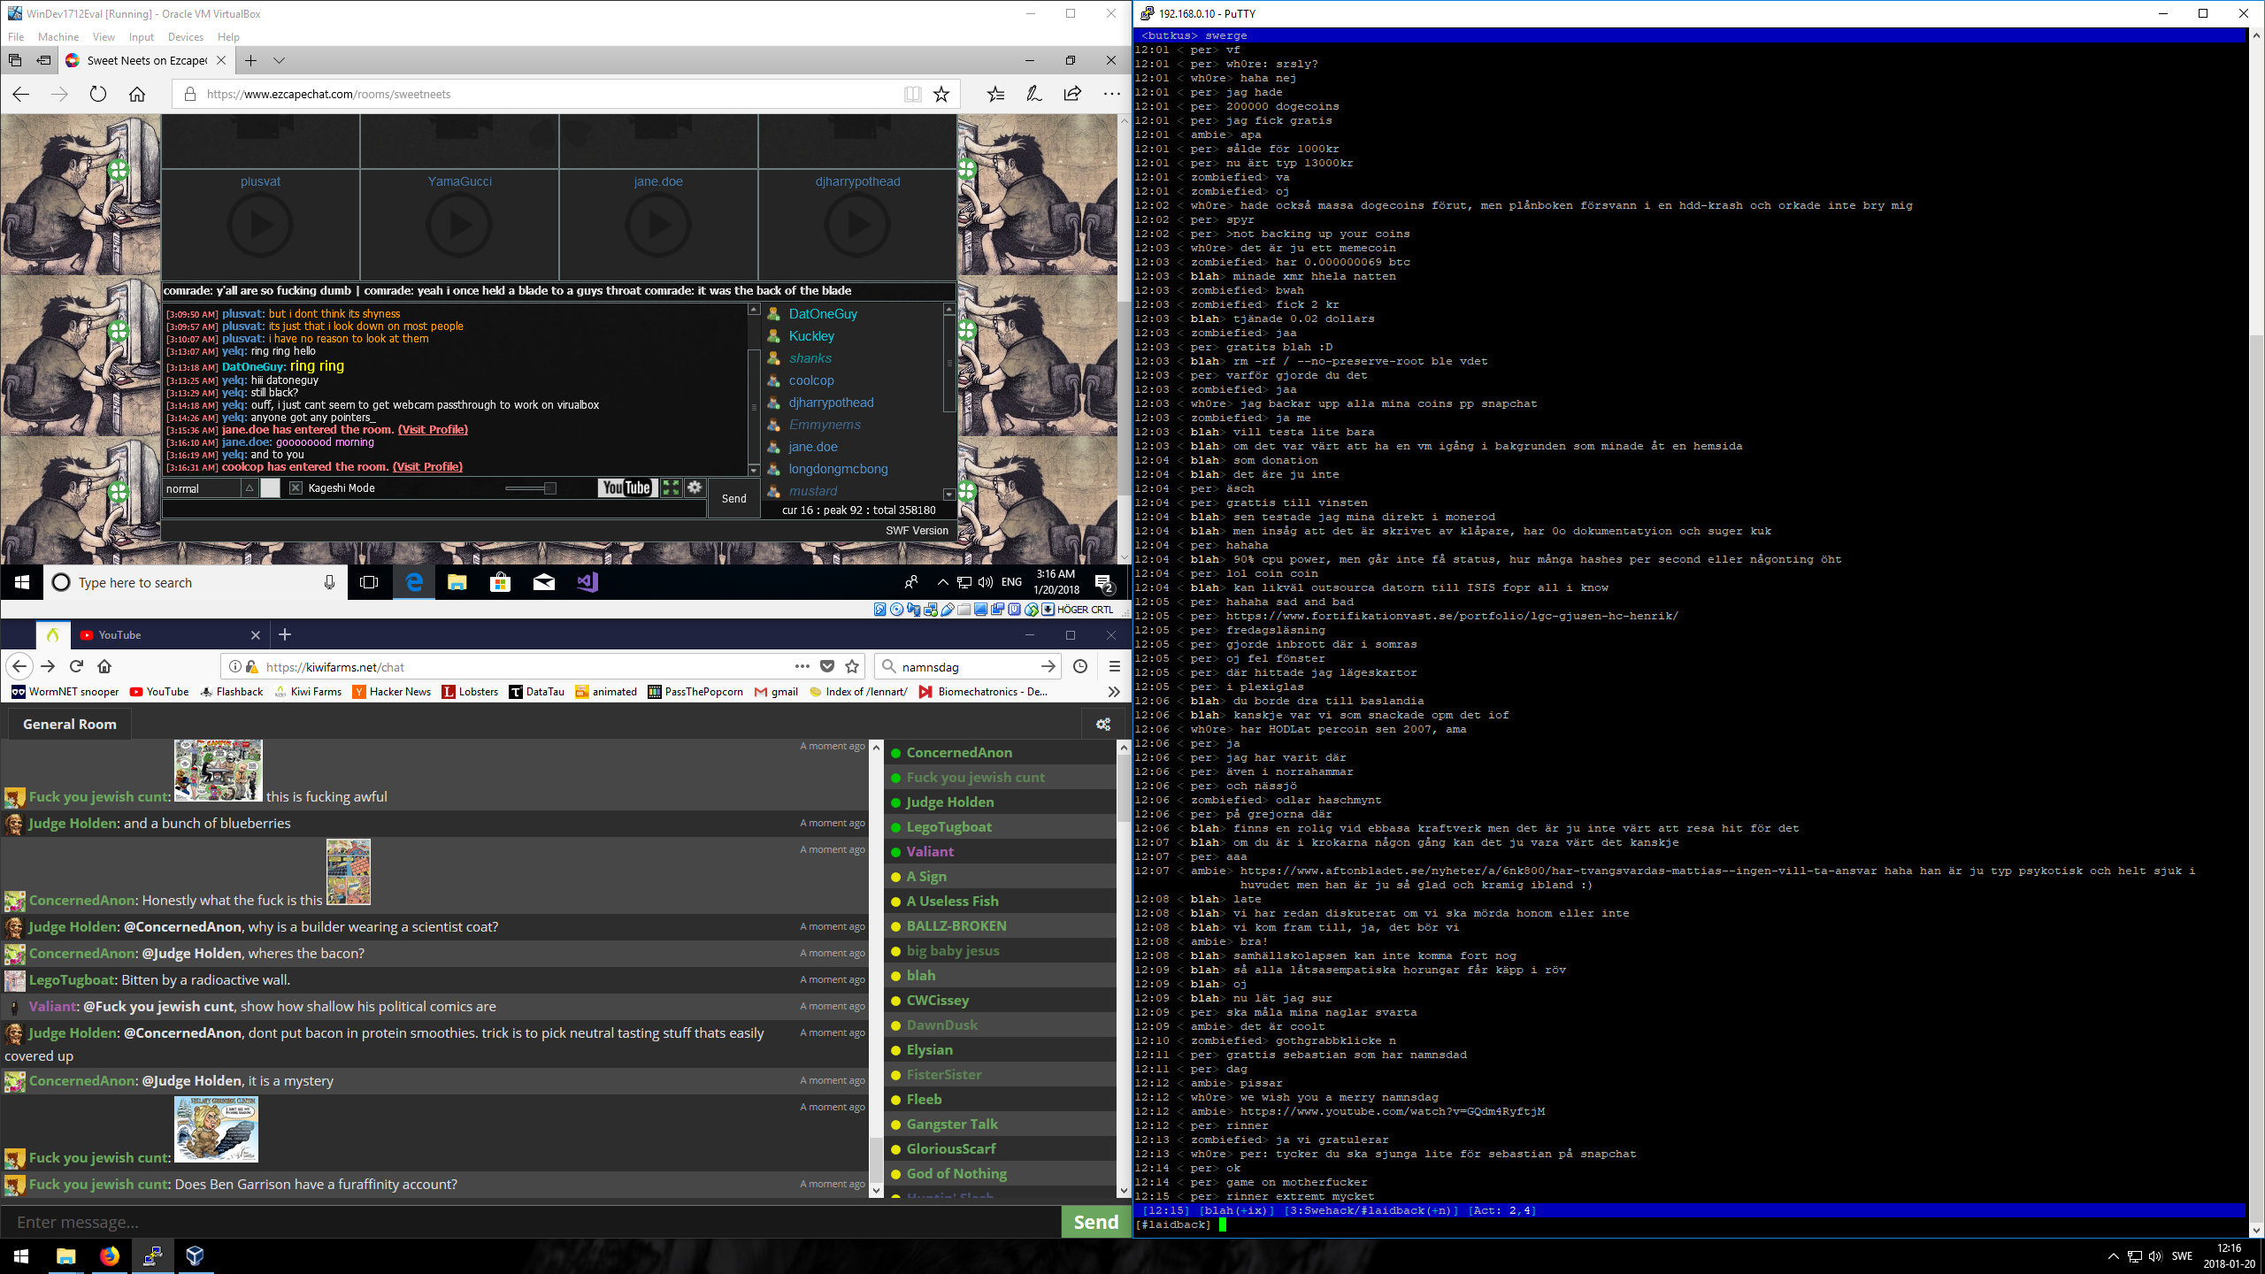
Task: Click the 'Enter message...' field
Action: (x=531, y=1222)
